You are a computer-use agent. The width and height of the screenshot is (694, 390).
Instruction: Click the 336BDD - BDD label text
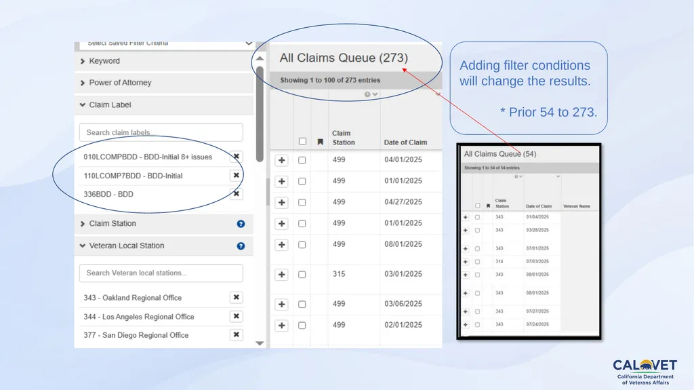[108, 194]
